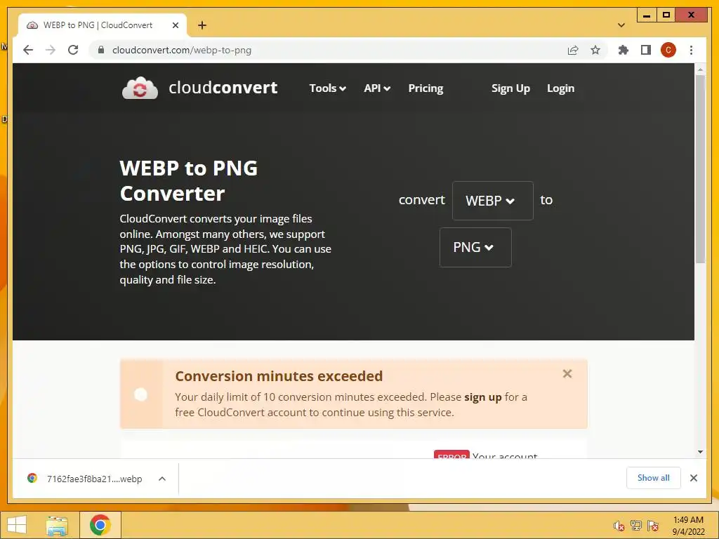Click the Conversion minutes exceeded heading
Image resolution: width=719 pixels, height=539 pixels.
click(x=279, y=376)
